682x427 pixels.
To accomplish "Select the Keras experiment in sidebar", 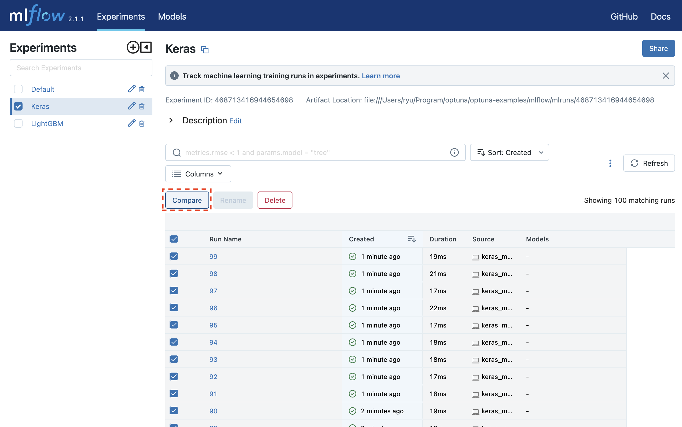I will coord(40,106).
